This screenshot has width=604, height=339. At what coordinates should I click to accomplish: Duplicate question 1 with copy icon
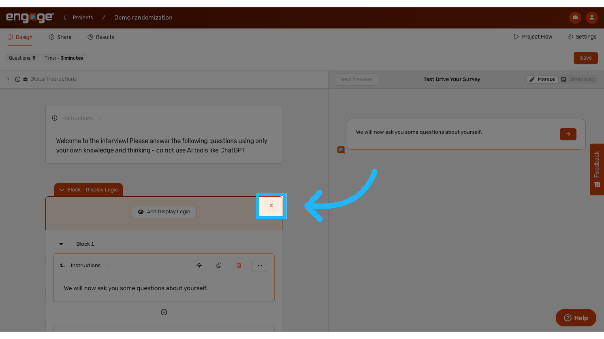click(x=219, y=266)
